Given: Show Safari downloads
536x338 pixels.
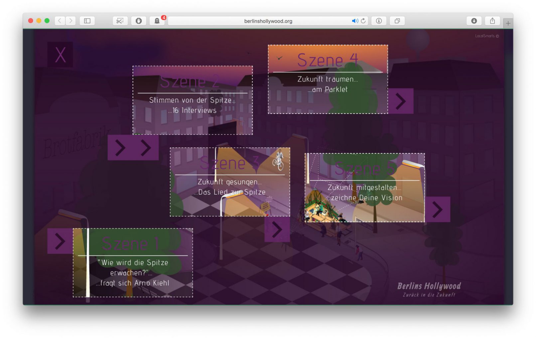Looking at the screenshot, I should (x=474, y=21).
